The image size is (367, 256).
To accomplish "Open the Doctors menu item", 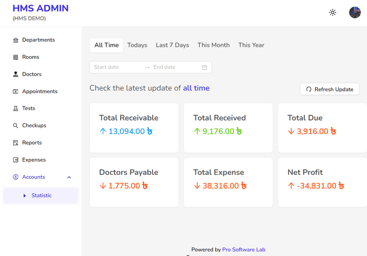I will click(41, 74).
